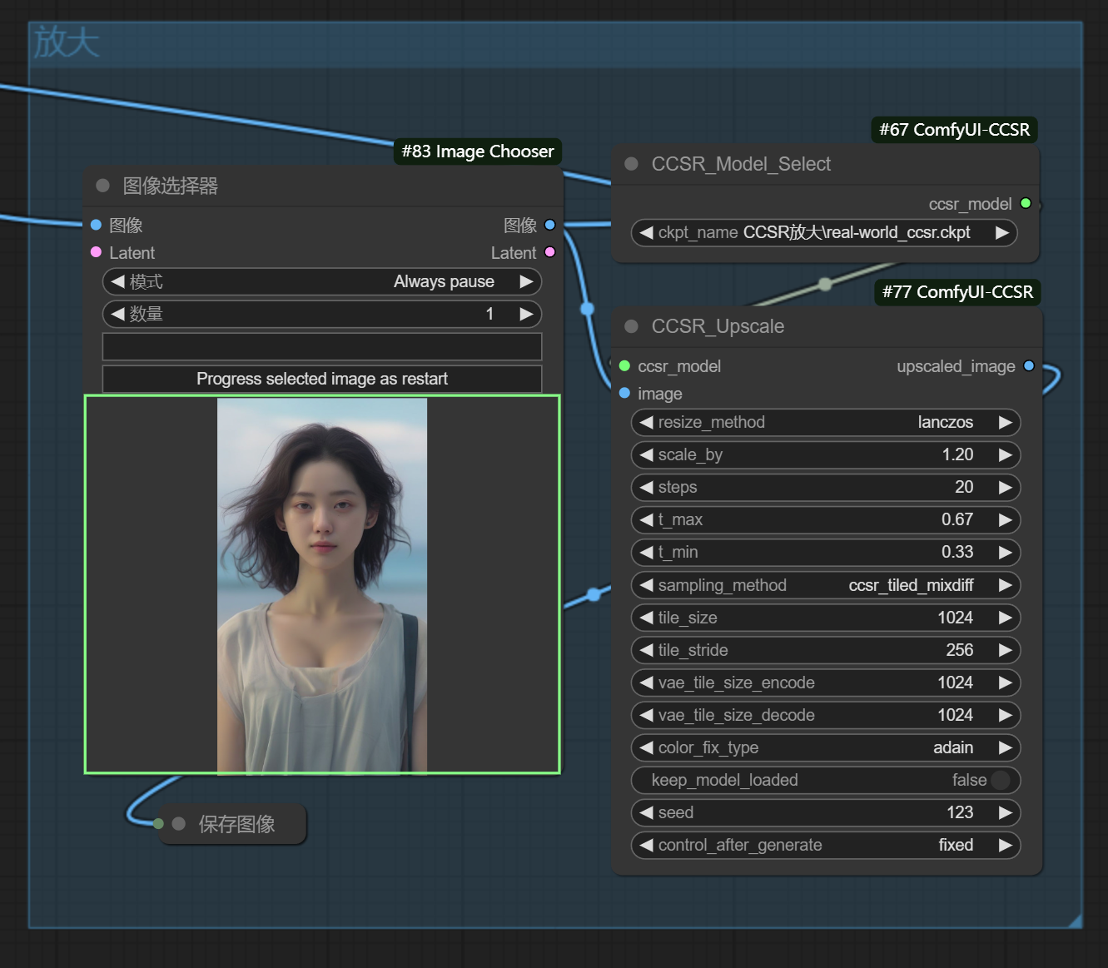Decrease t_min with its left arrow
1108x968 pixels.
click(646, 552)
